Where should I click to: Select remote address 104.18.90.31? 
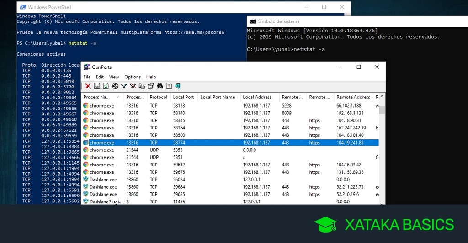[349, 120]
